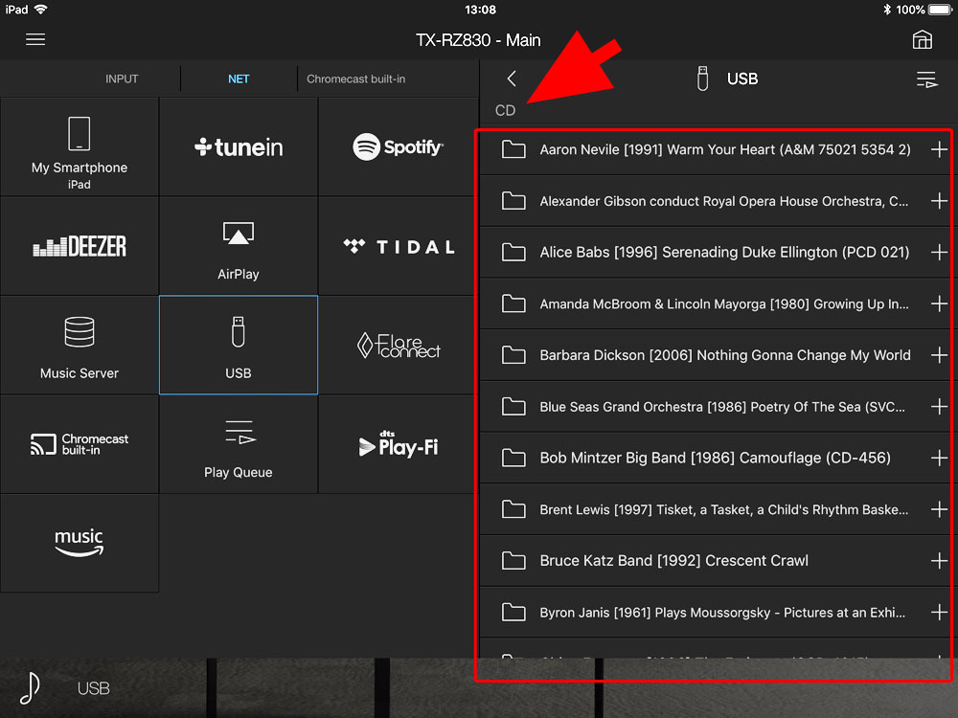
Task: Tap the home/room icon at top right
Action: [922, 39]
